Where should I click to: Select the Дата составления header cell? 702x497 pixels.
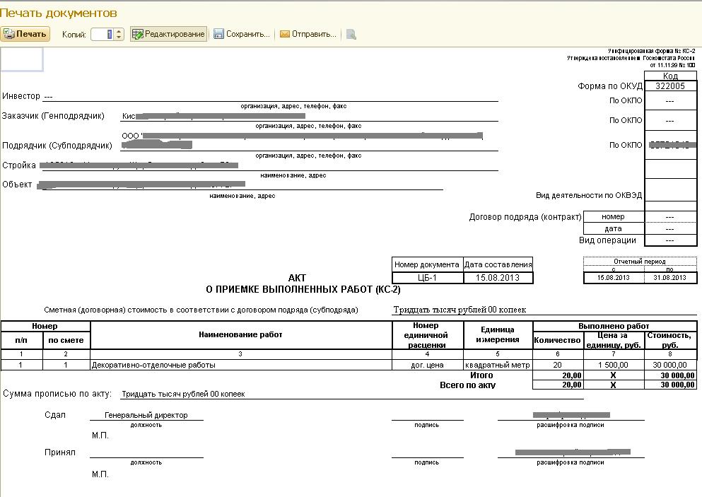click(498, 264)
